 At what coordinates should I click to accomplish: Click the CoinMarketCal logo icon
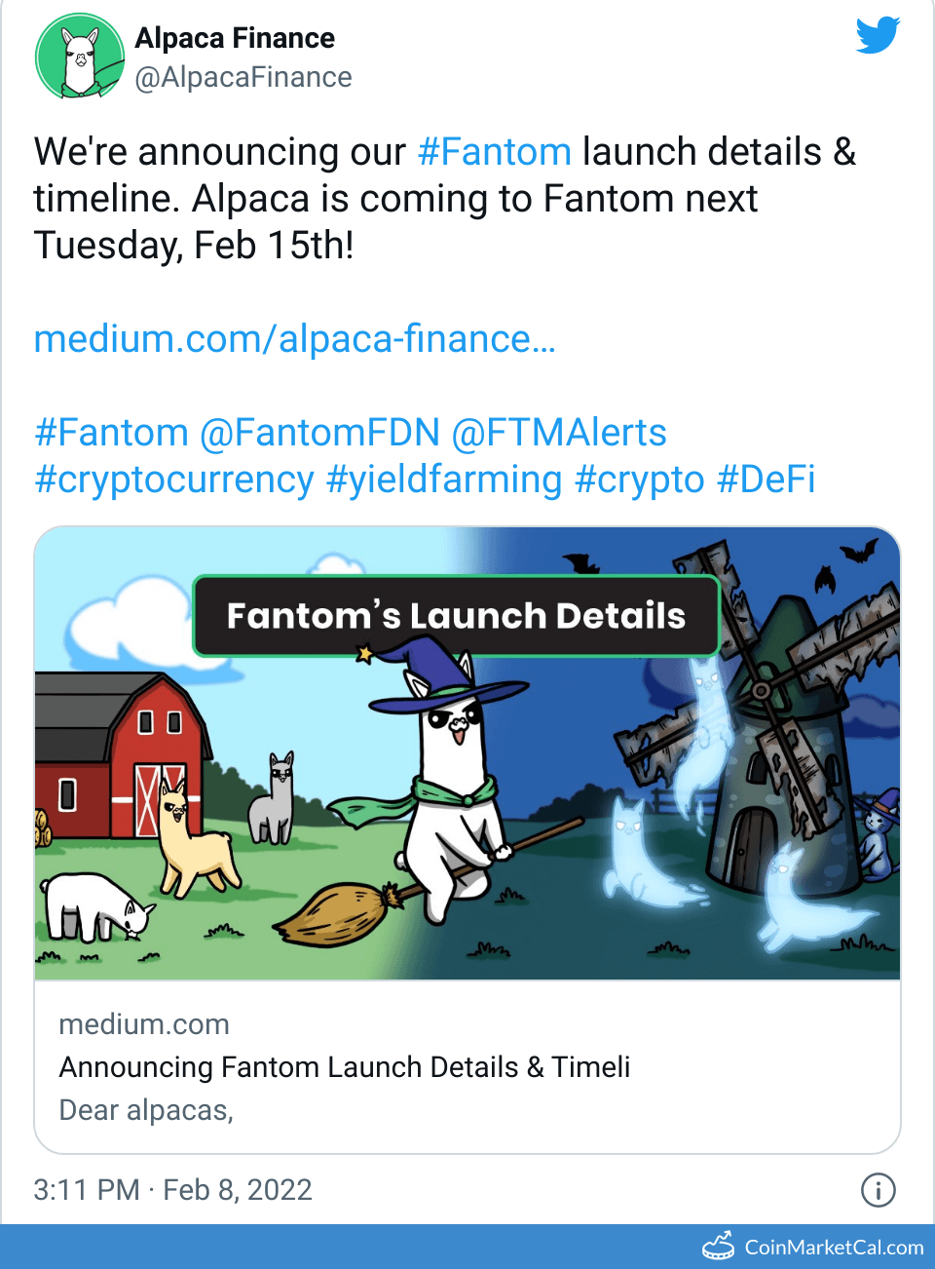coord(719,1247)
